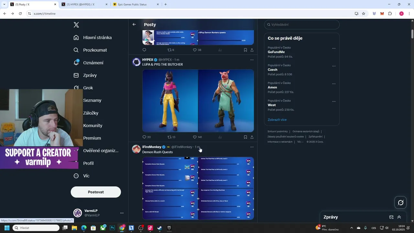The width and height of the screenshot is (414, 233).
Task: Open the GoFundMe trending topic
Action: coord(276,52)
